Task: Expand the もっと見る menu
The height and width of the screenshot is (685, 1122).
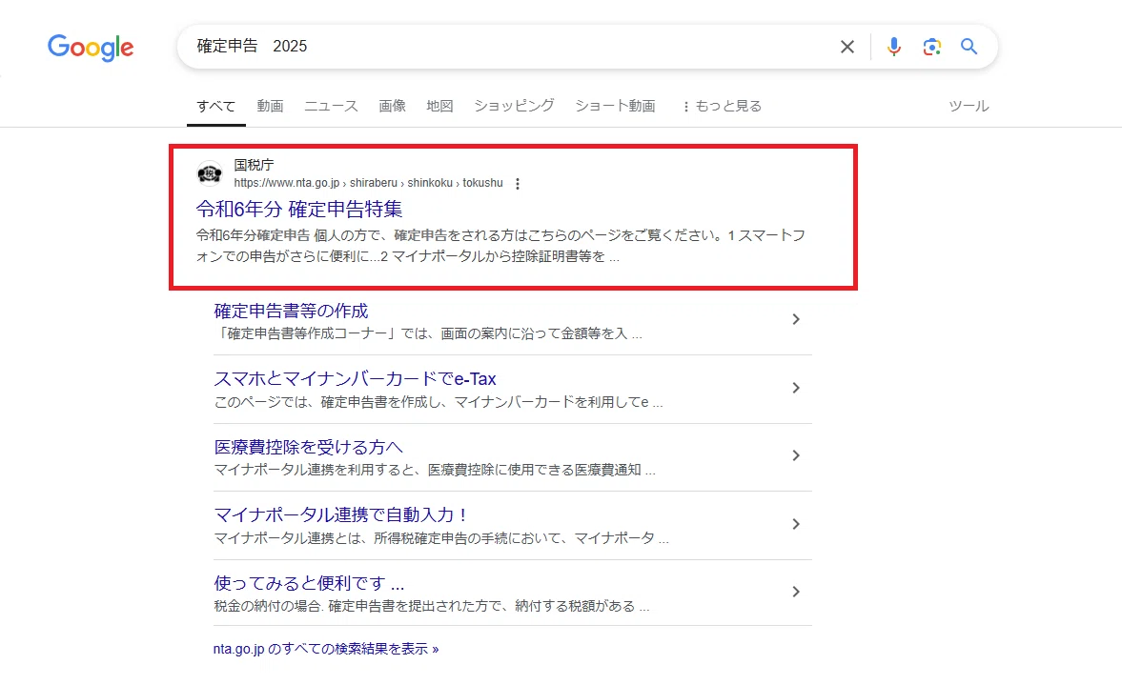Action: coord(722,106)
